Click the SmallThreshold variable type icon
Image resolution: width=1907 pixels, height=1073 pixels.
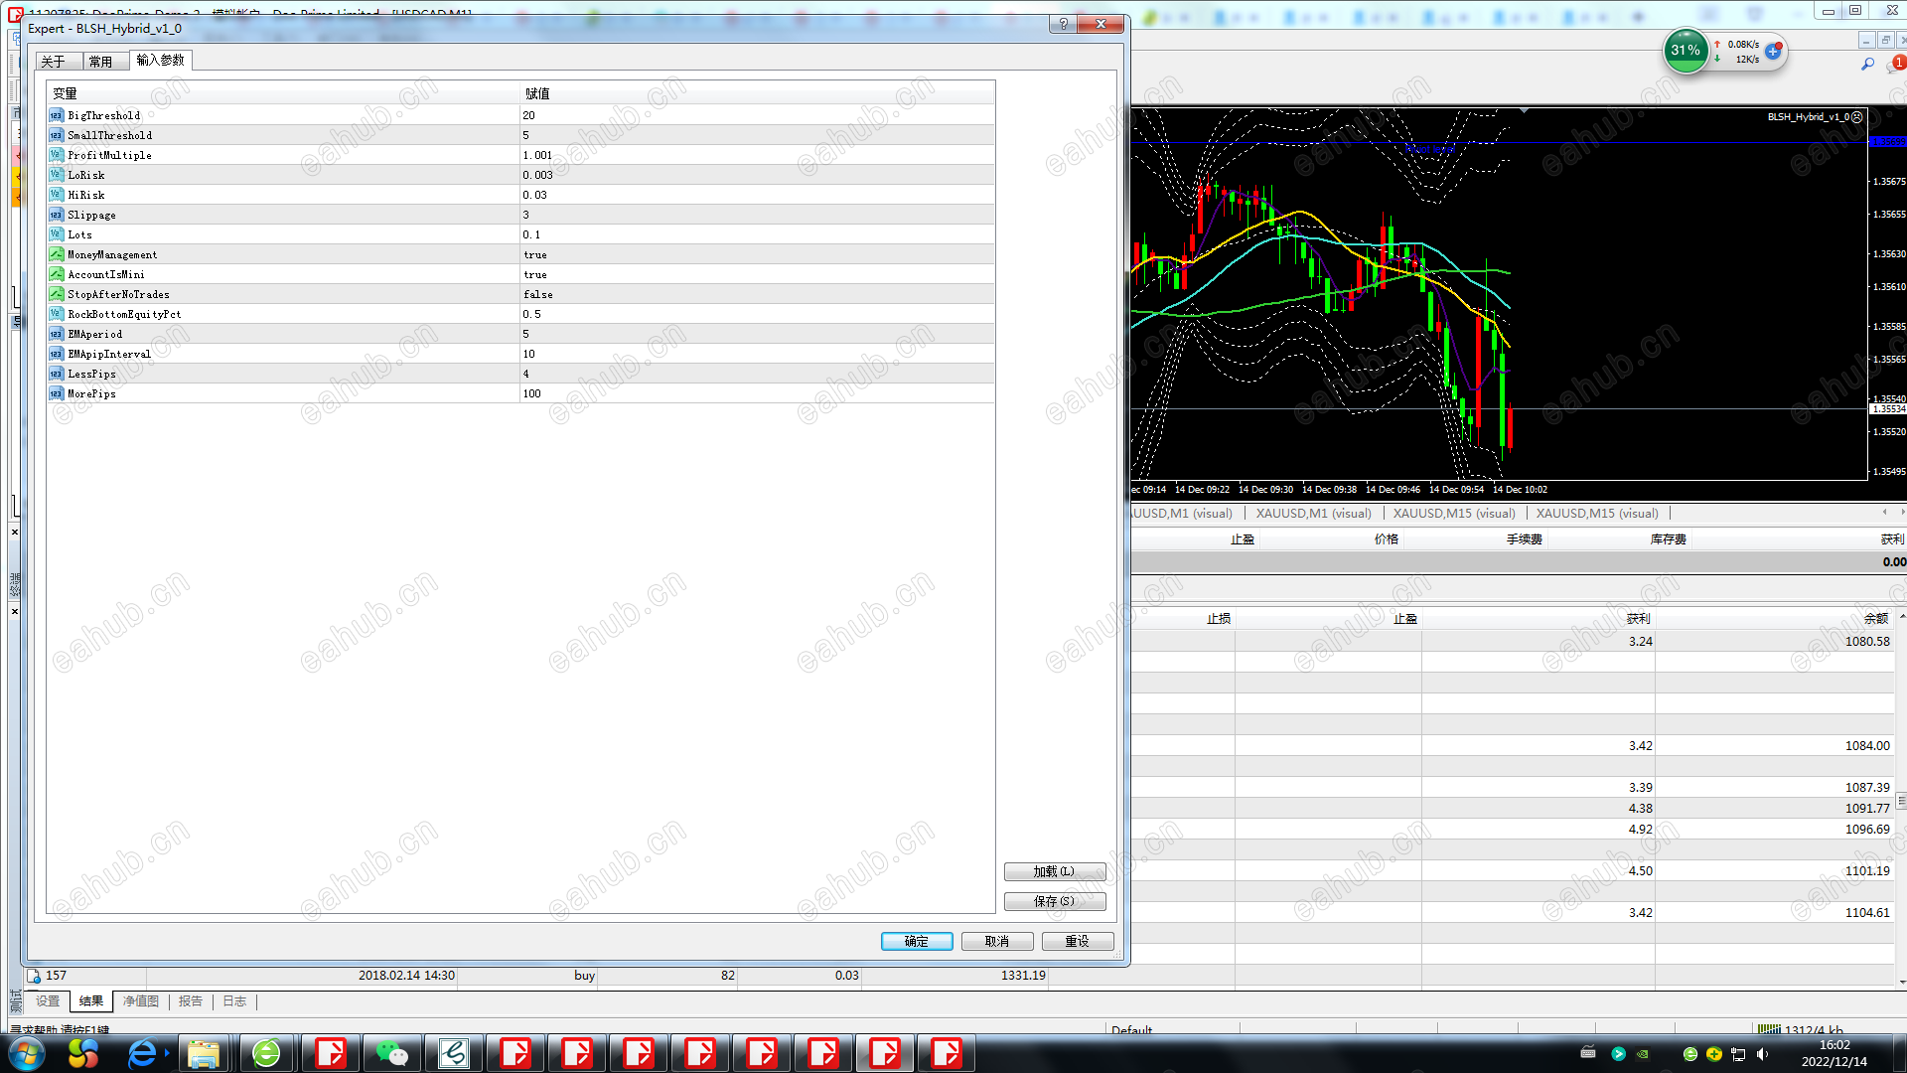57,135
